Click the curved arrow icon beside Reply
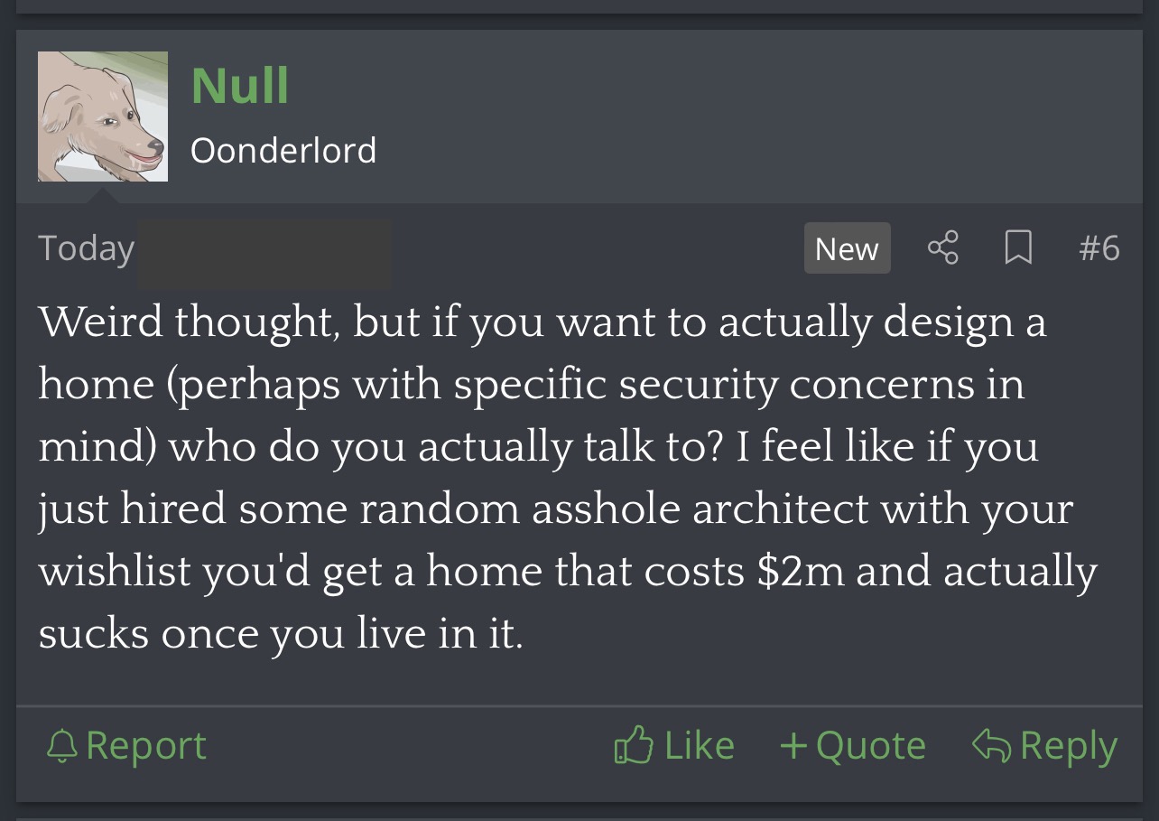 pos(991,745)
